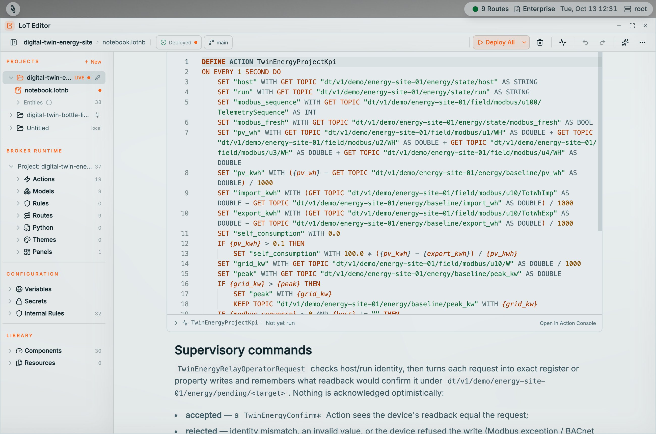Viewport: 656px width, 434px height.
Task: Expand Components in the Library
Action: (x=10, y=351)
